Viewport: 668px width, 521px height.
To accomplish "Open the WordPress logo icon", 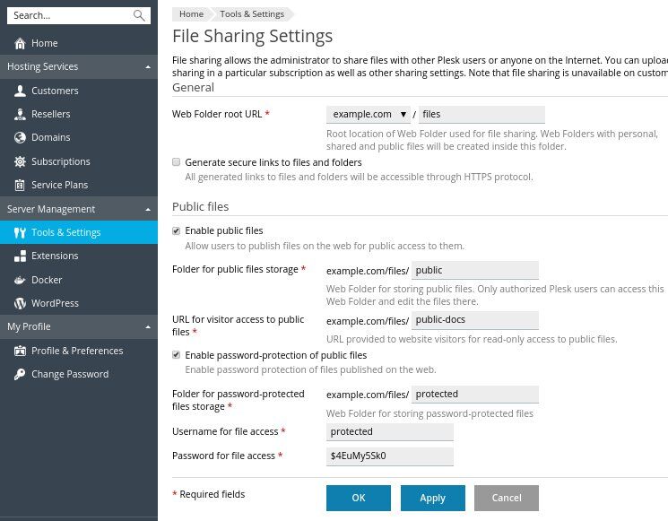I will tap(20, 303).
